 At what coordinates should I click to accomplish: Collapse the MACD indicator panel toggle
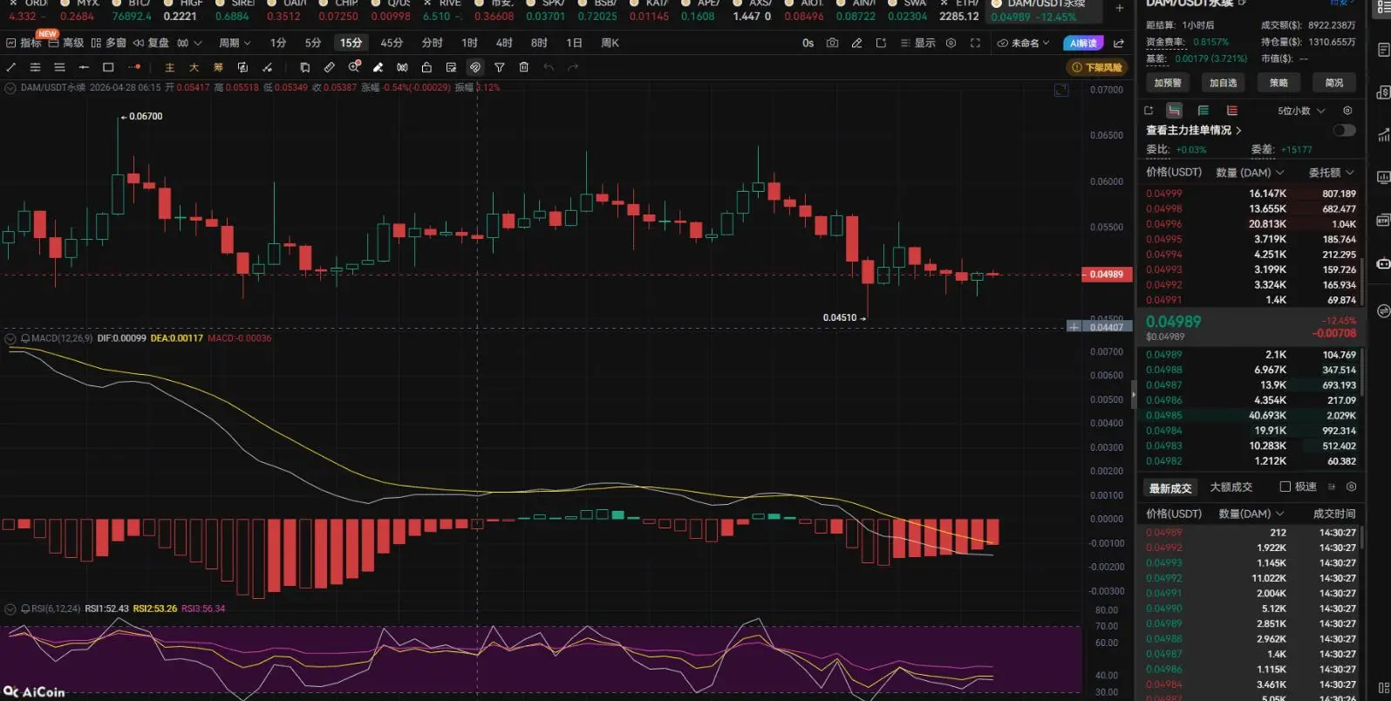coord(10,338)
